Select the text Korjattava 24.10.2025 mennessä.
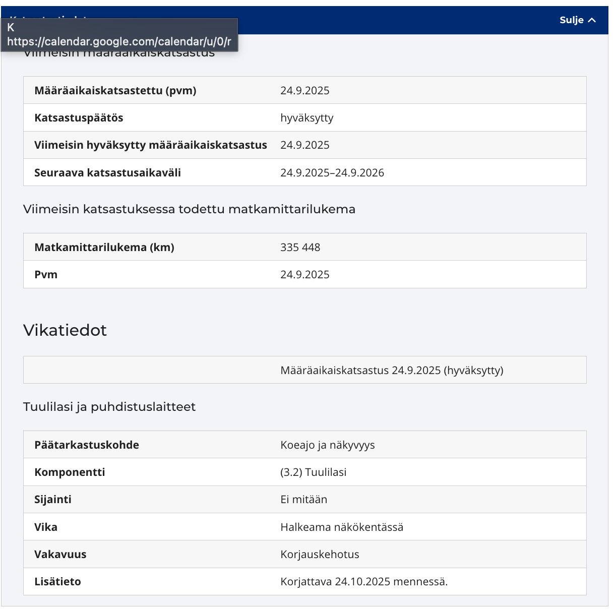Viewport: 615px width, 610px height. [x=364, y=582]
